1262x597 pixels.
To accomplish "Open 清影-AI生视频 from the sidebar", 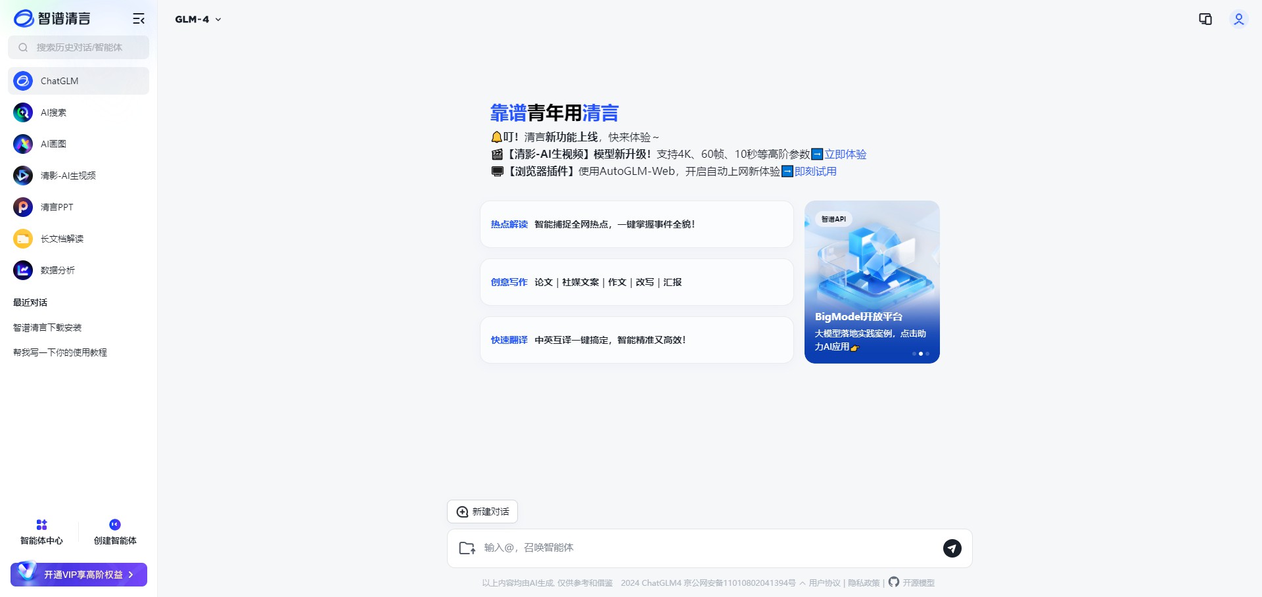I will click(79, 176).
